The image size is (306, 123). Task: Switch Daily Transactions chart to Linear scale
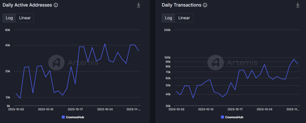point(184,18)
